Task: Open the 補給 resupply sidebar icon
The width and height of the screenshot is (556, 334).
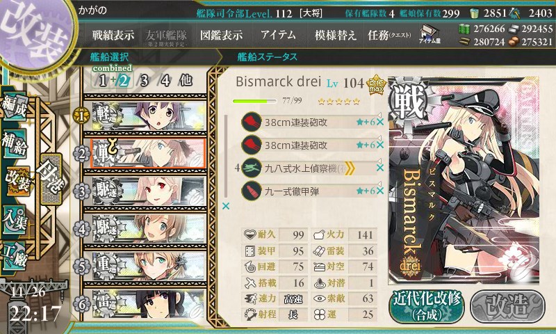Action: (x=15, y=143)
